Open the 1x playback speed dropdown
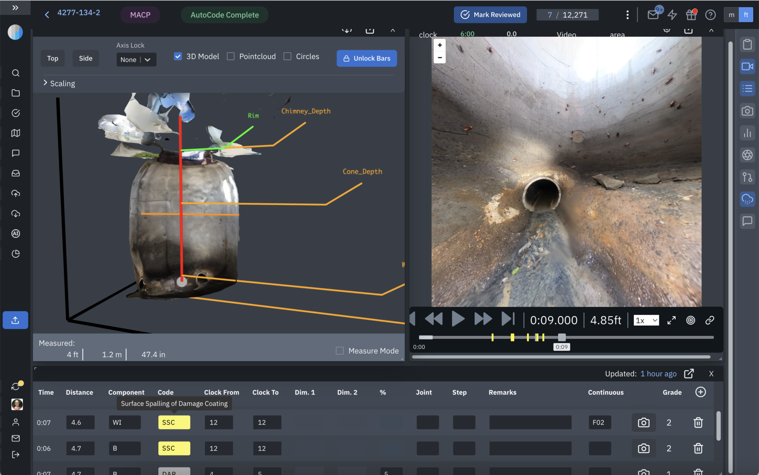759x475 pixels. click(x=646, y=320)
